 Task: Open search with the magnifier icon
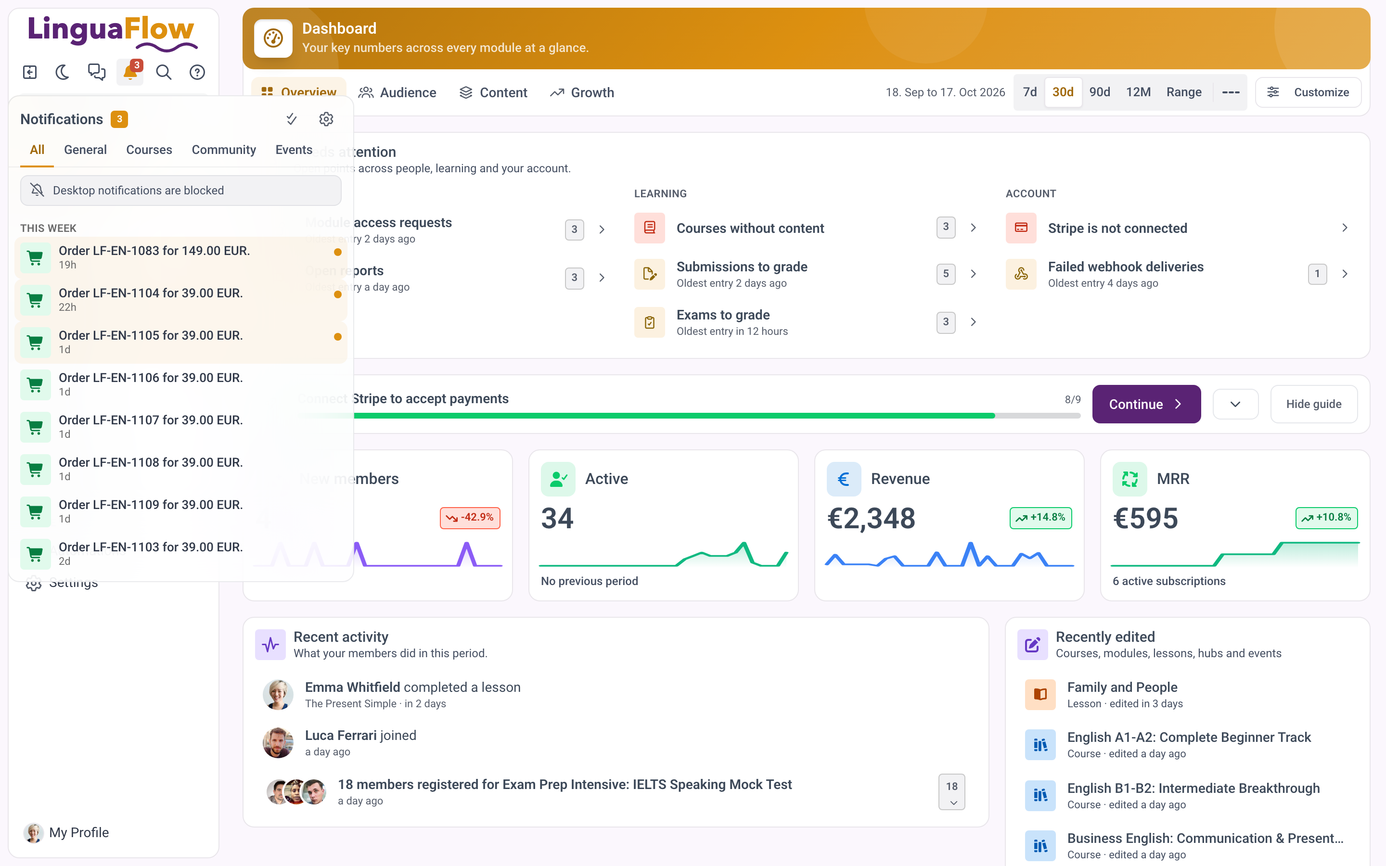[164, 72]
